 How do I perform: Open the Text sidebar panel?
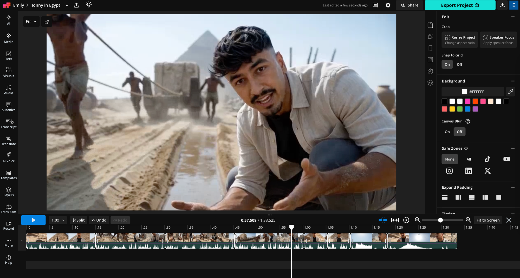[x=9, y=56]
